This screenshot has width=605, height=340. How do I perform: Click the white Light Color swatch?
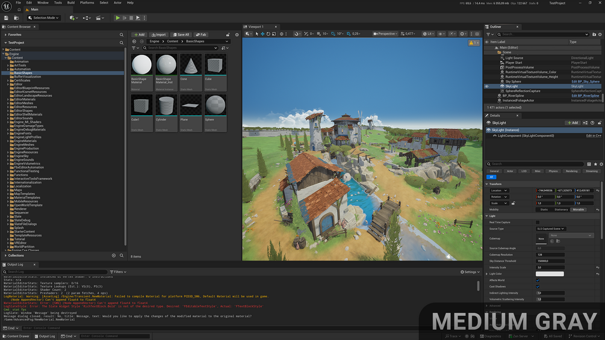pyautogui.click(x=550, y=274)
